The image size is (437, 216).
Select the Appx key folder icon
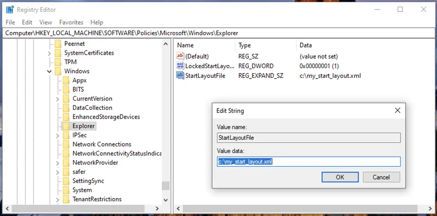coord(66,80)
